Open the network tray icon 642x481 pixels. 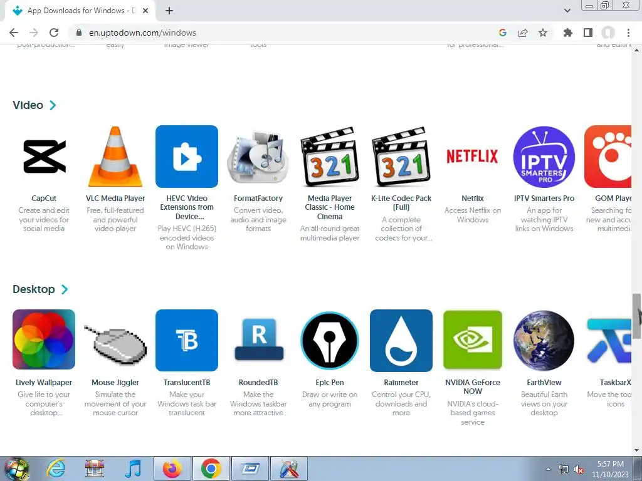[564, 470]
